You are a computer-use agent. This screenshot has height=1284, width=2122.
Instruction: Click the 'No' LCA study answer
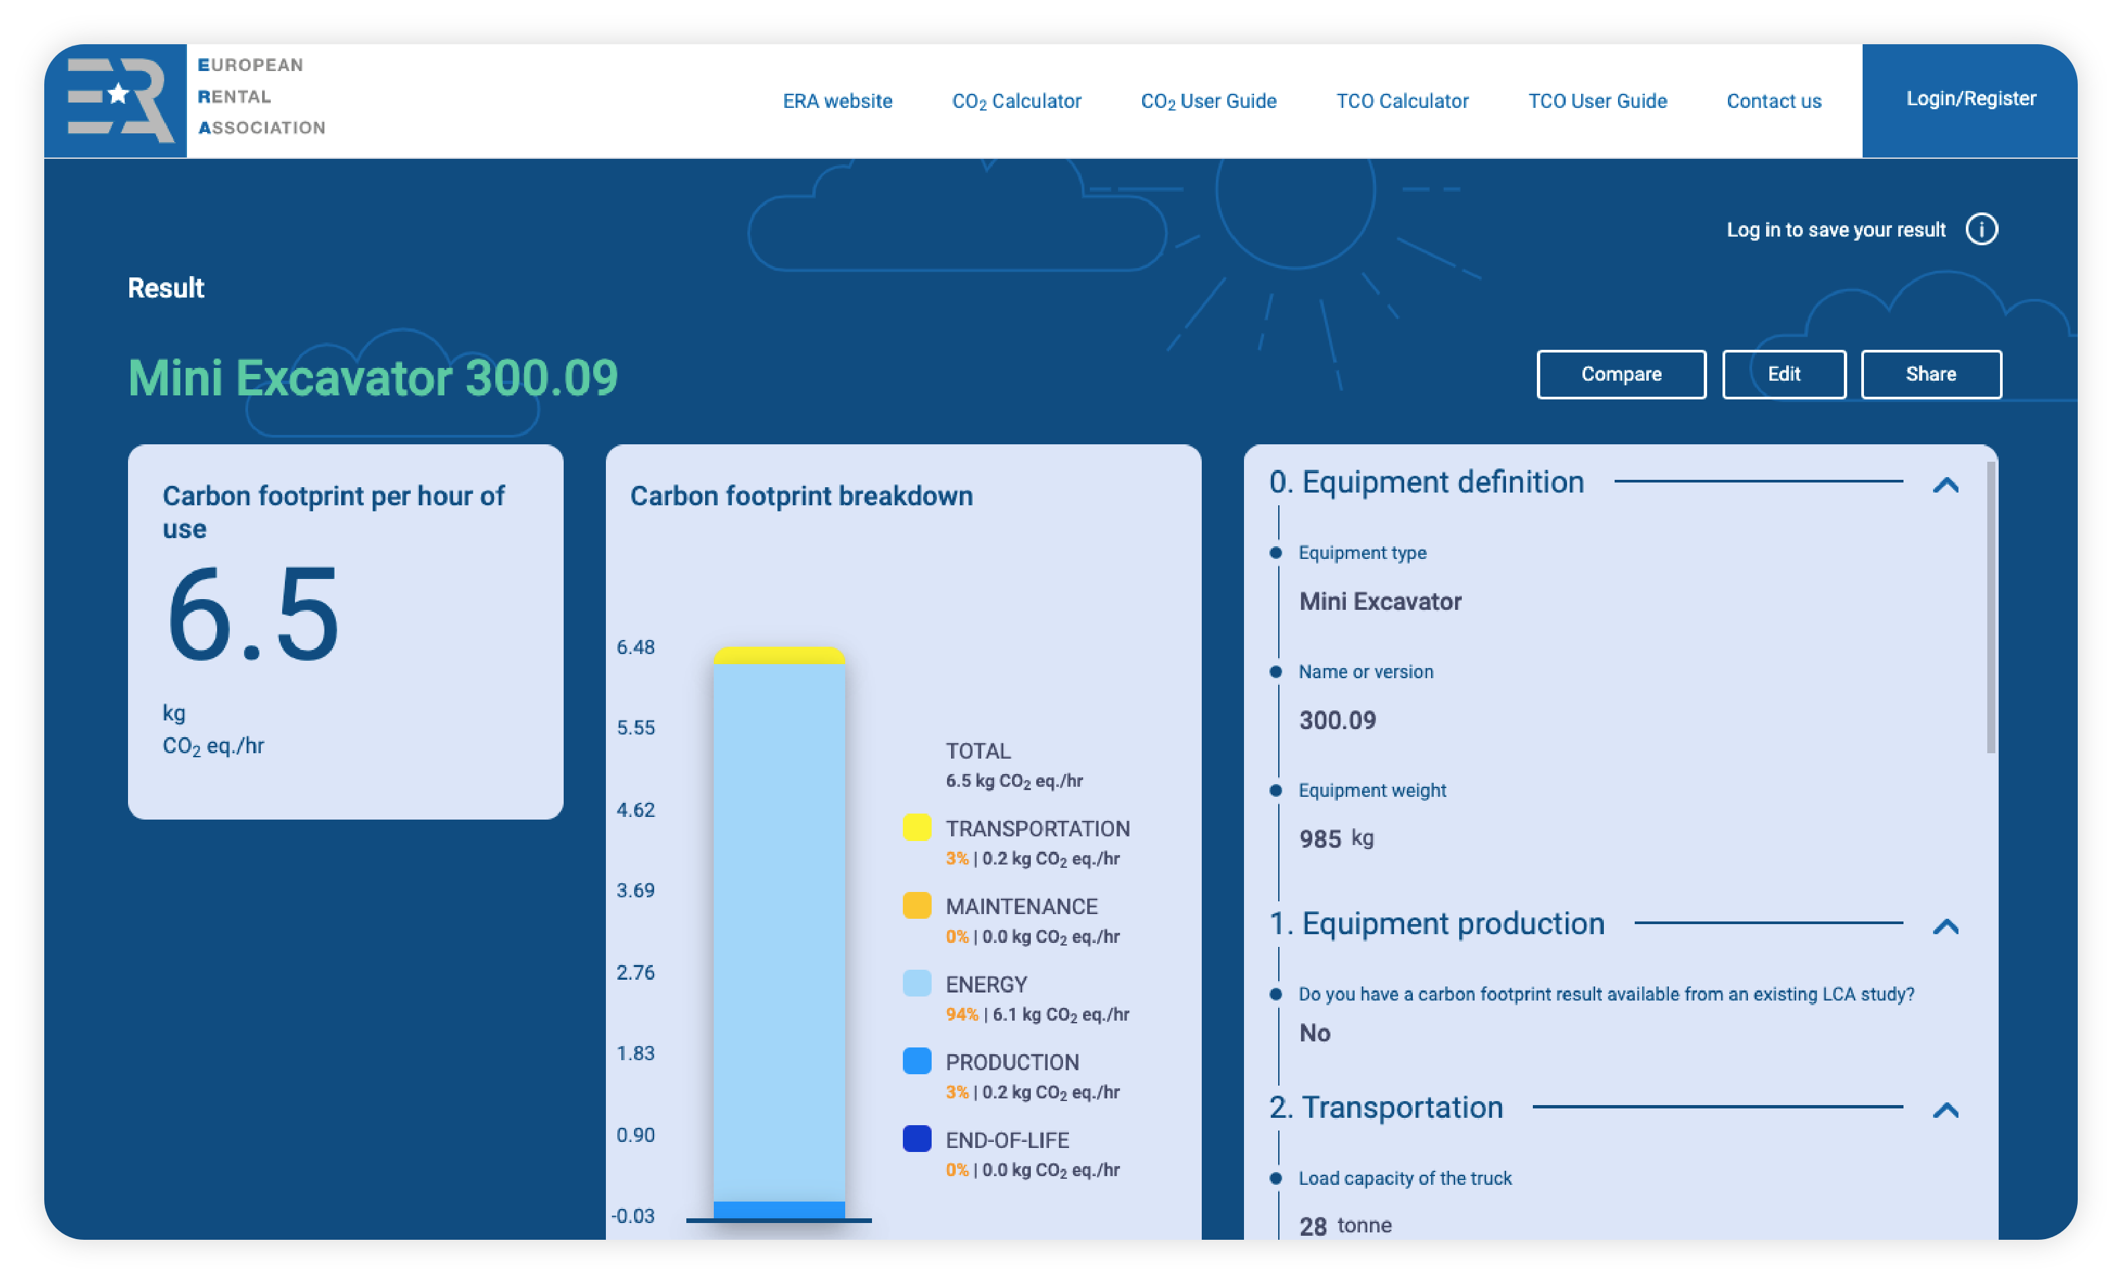[1314, 1033]
